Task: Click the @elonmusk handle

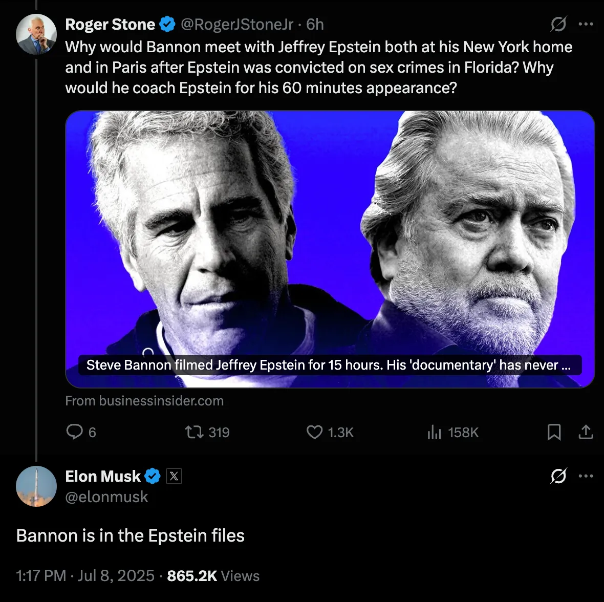Action: pos(107,497)
